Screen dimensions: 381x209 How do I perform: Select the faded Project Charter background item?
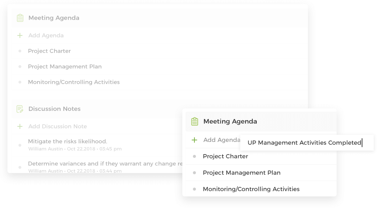pos(49,51)
